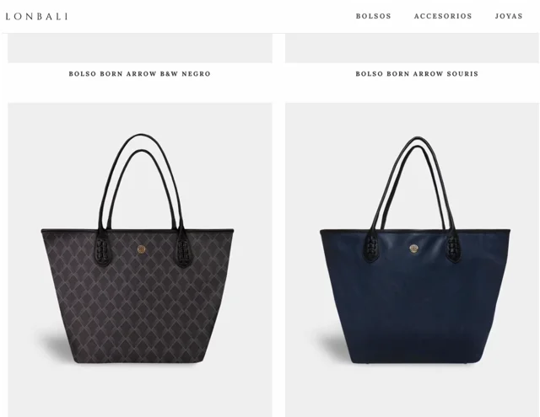Open the BOLSOS menu
This screenshot has height=417, width=540.
tap(373, 16)
